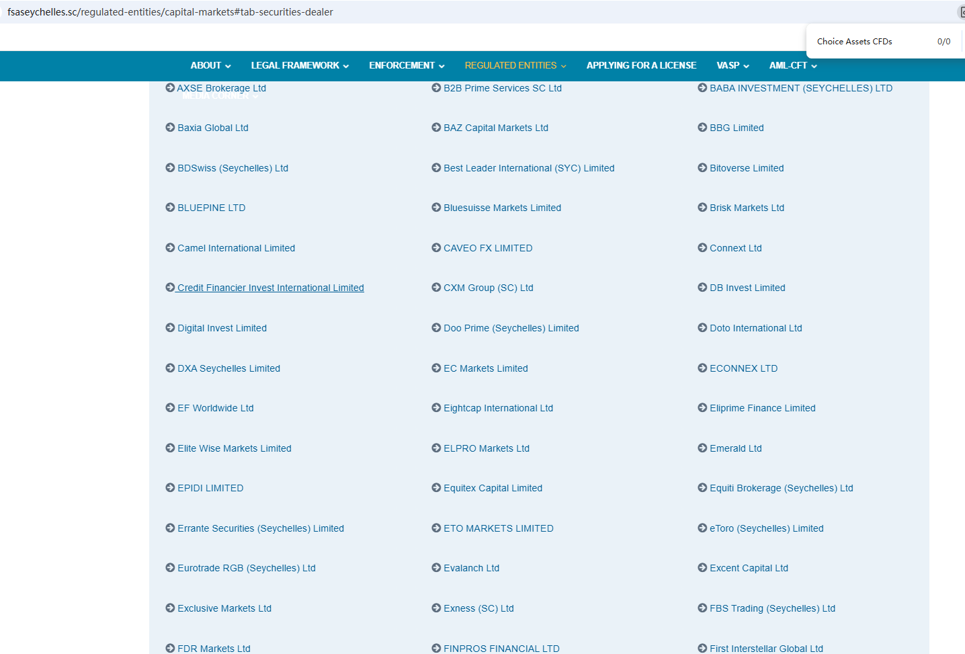This screenshot has width=965, height=654.
Task: Click the arrow icon beside ECONNEX LTD
Action: 702,368
